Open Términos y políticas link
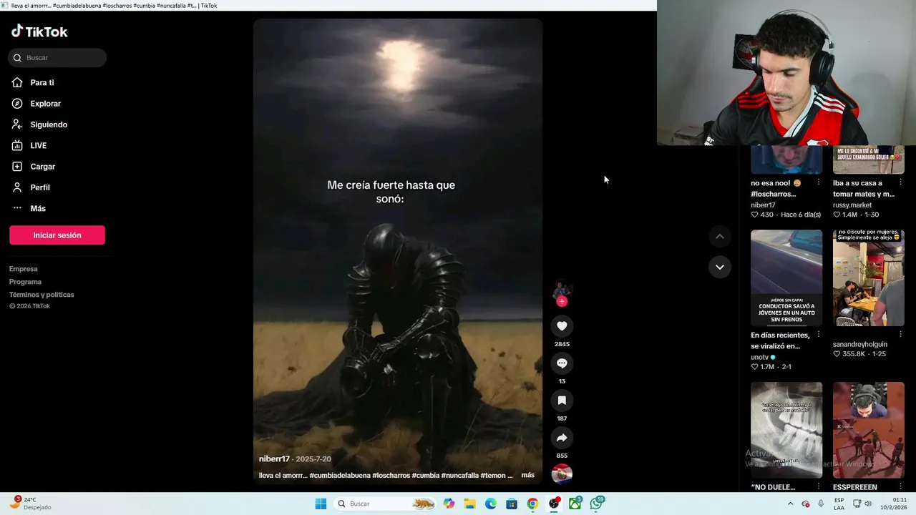 coord(42,295)
